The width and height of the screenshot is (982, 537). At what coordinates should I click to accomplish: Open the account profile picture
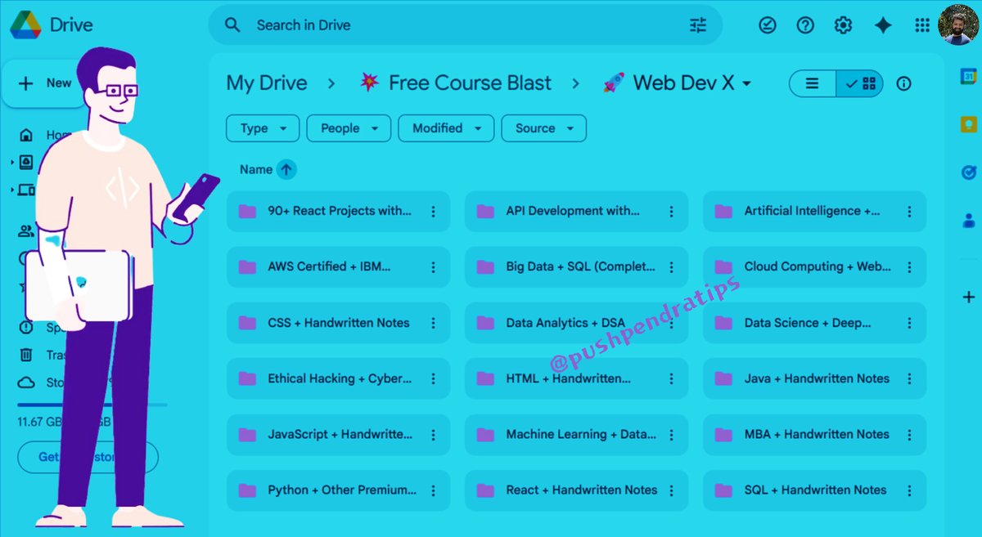tap(957, 25)
